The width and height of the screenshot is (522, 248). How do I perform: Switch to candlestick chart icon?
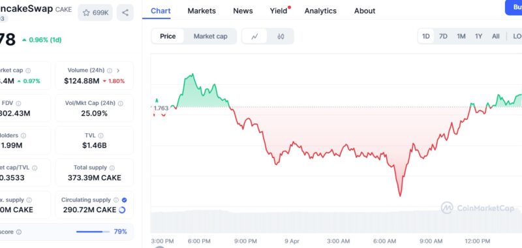click(281, 37)
